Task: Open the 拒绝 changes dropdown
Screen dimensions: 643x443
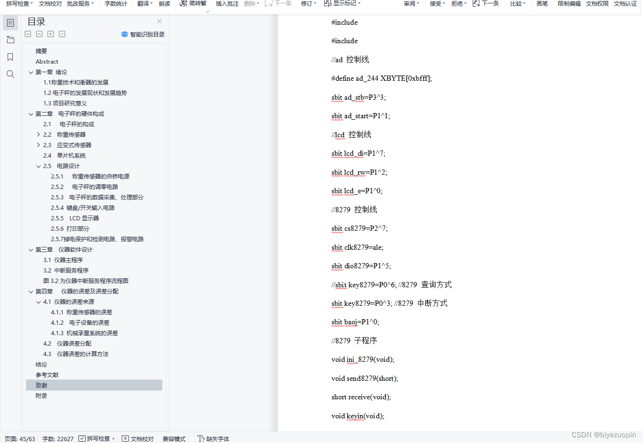Action: pos(459,3)
